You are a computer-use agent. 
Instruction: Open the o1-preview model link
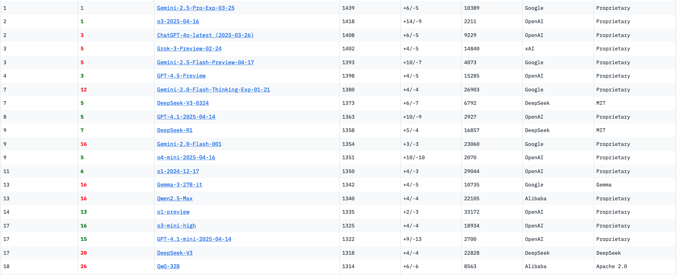[173, 212]
